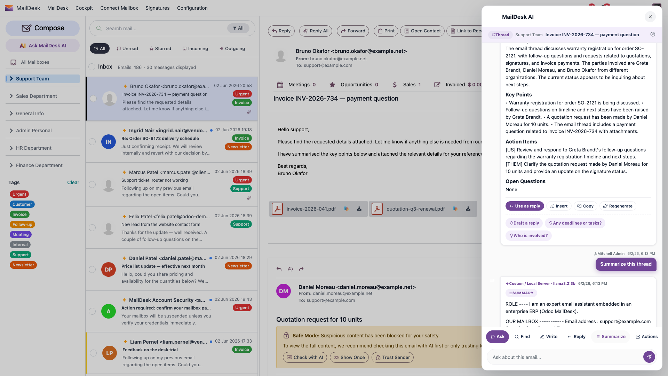Viewport: 668px width, 376px height.
Task: Click reply arrow above Daniel Moreau email
Action: click(x=279, y=269)
